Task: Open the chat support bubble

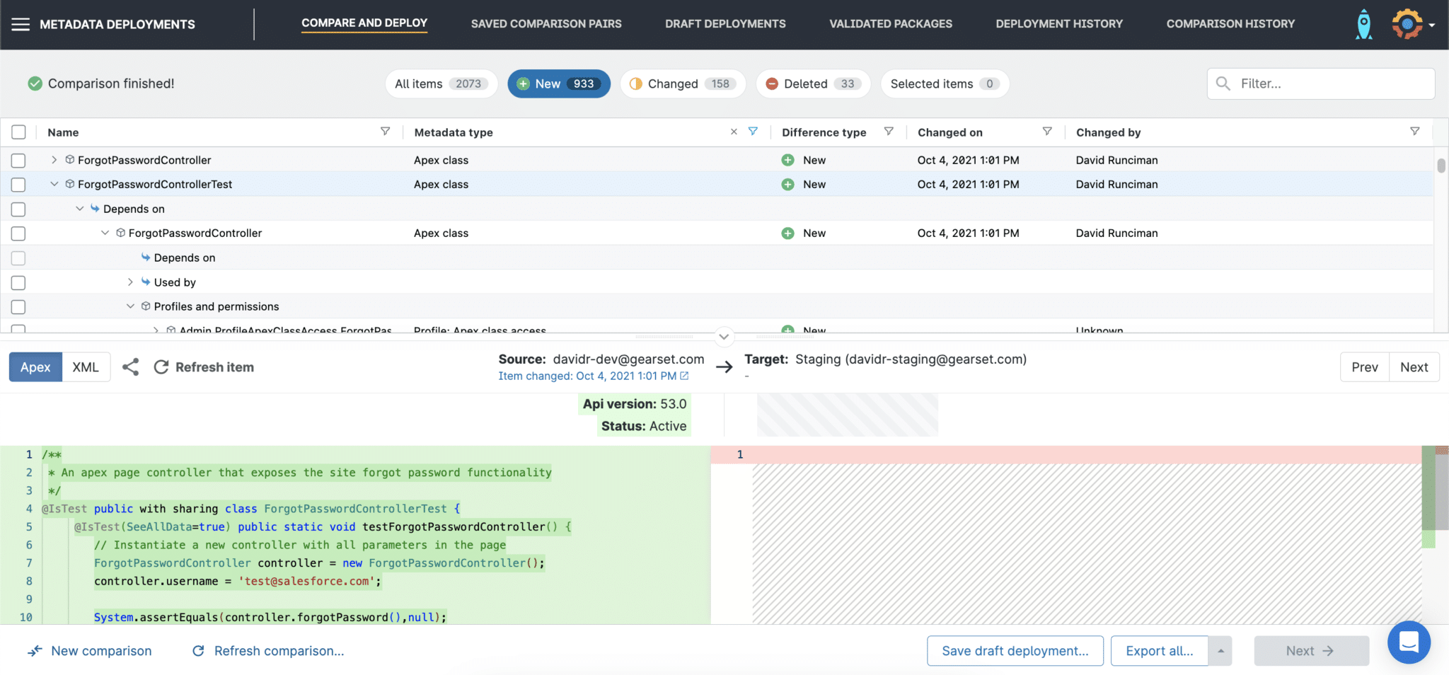Action: 1408,642
